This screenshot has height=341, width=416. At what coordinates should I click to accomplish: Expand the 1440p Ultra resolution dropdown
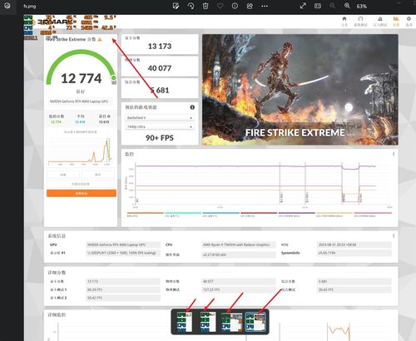[x=160, y=126]
